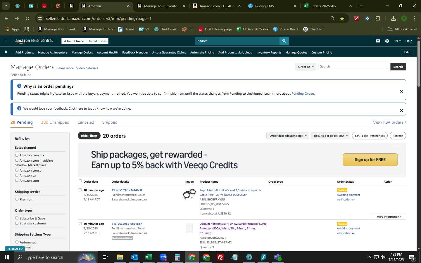Open the EN language dropdown

pos(397,41)
